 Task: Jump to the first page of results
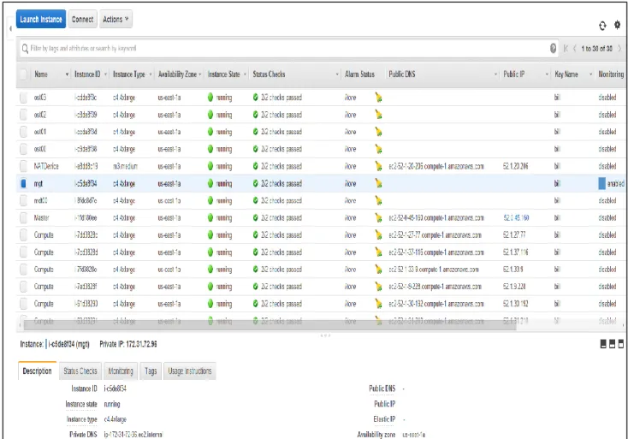tap(566, 49)
